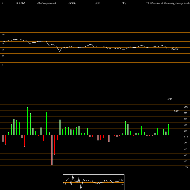Image resolution: width=190 pixels, height=190 pixels.
Task: Click the '40' tick on MR axis
Action: pos(185,125)
